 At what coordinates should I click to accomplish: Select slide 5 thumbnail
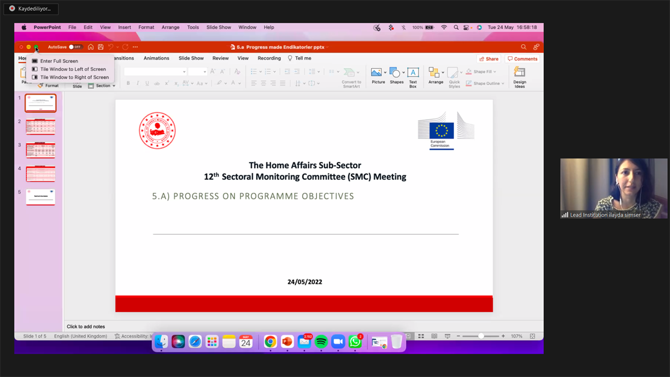(41, 197)
